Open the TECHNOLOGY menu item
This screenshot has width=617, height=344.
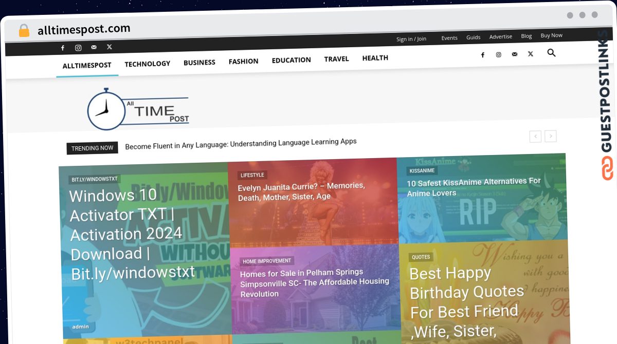148,64
